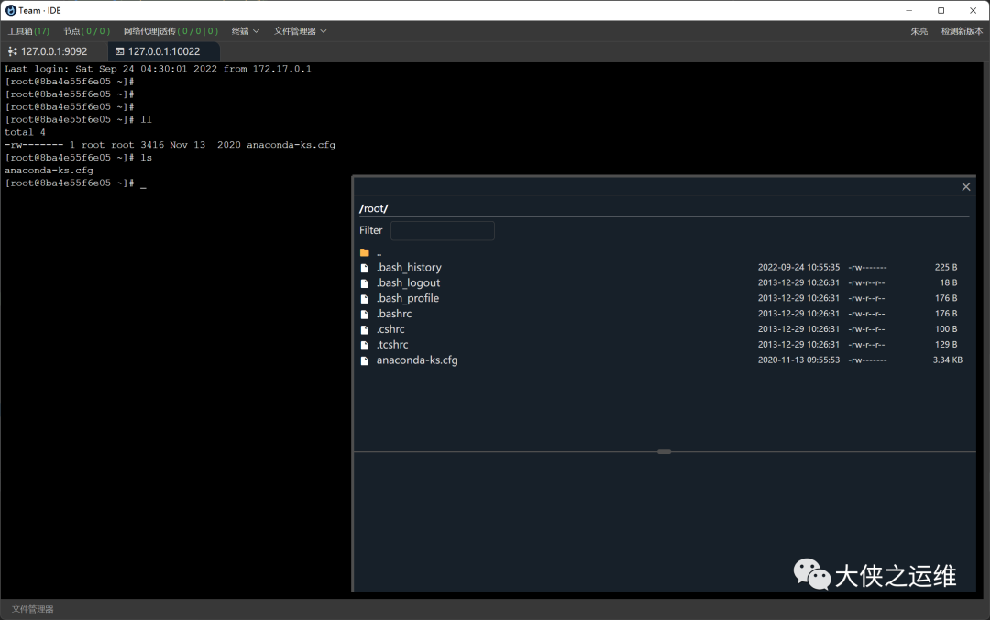Screen dimensions: 990x620
Task: Click the 朱亮 user name
Action: (x=918, y=31)
